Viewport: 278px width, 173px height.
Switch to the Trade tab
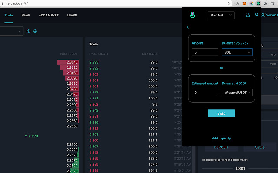(x=9, y=15)
